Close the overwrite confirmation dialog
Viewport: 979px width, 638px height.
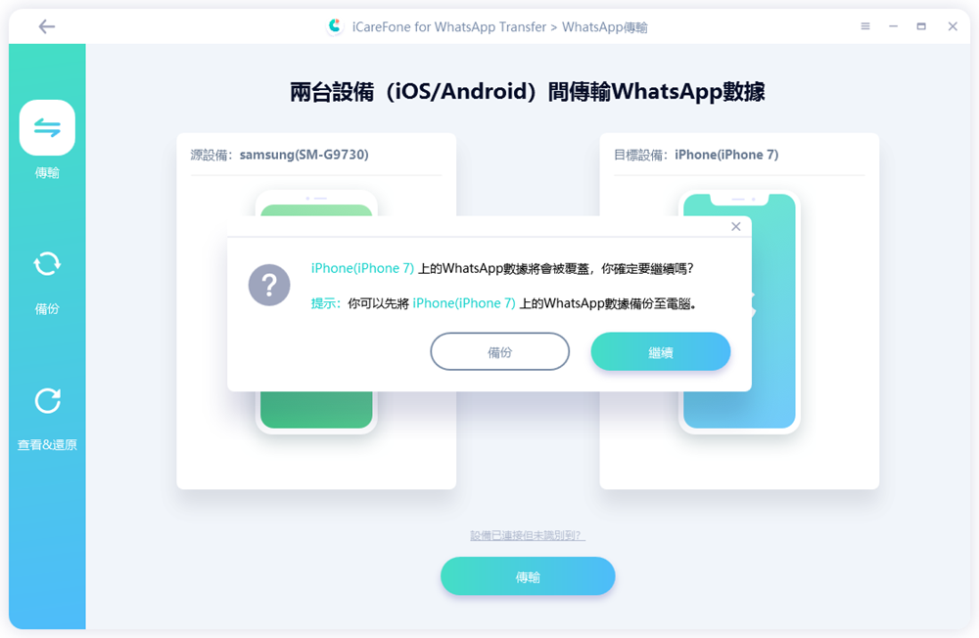[736, 227]
